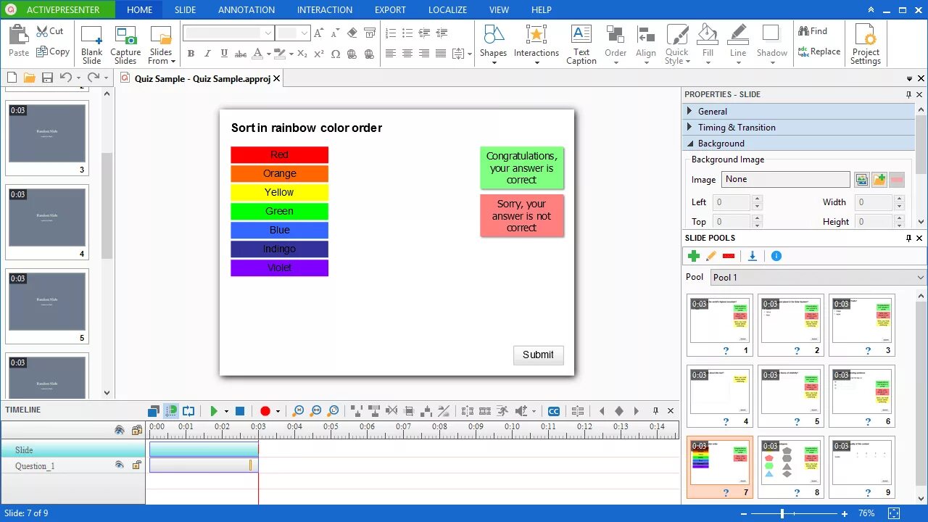
Task: Click the Copy button
Action: coord(53,51)
